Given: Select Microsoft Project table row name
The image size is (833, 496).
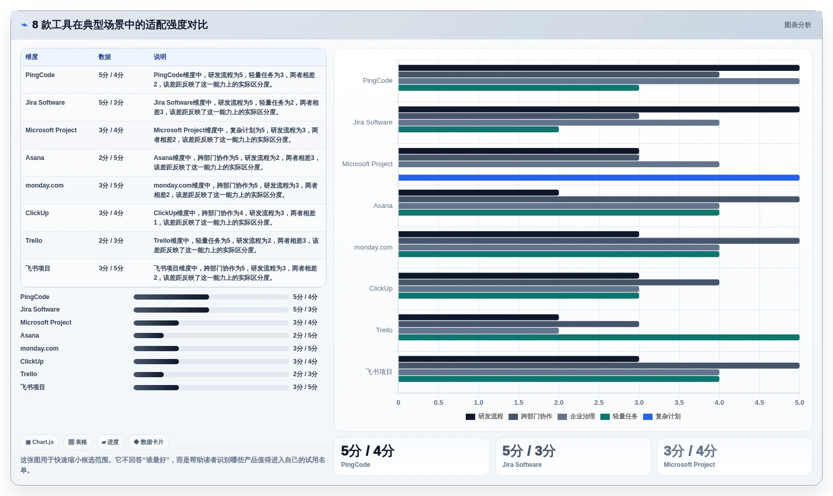Looking at the screenshot, I should click(x=51, y=130).
